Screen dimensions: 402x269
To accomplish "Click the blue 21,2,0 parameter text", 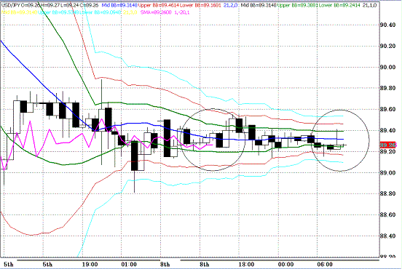I will [x=230, y=5].
